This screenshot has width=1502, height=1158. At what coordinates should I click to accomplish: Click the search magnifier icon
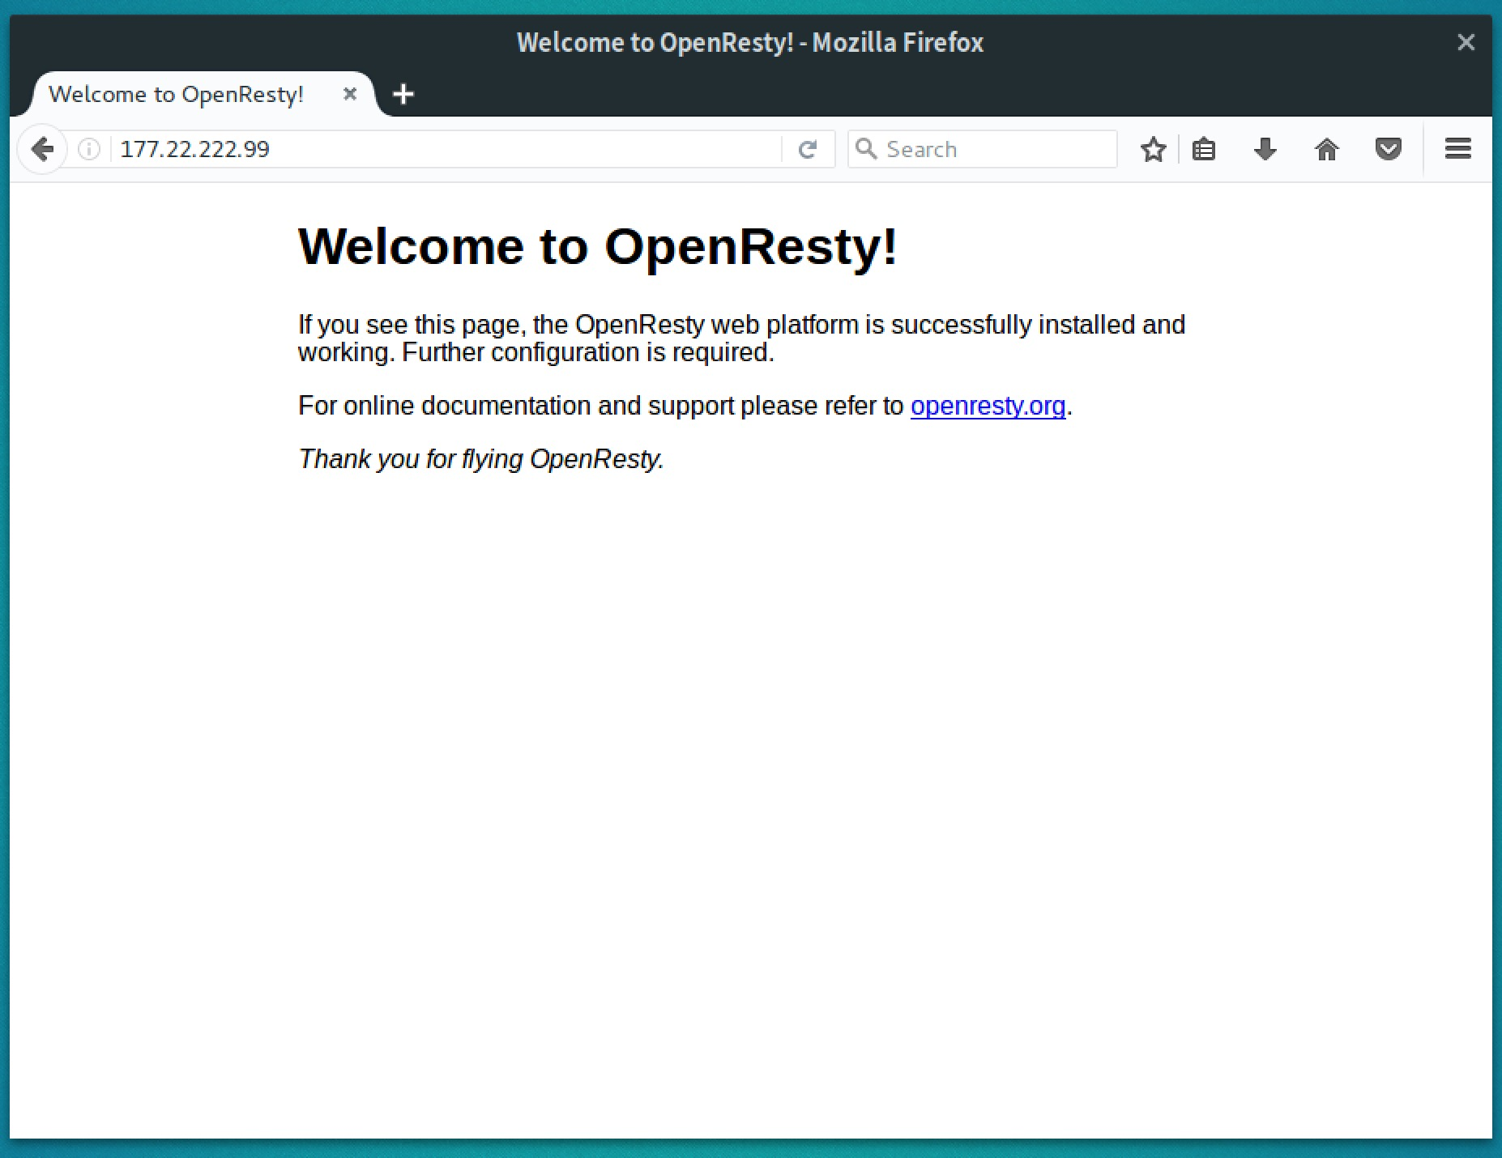click(866, 149)
